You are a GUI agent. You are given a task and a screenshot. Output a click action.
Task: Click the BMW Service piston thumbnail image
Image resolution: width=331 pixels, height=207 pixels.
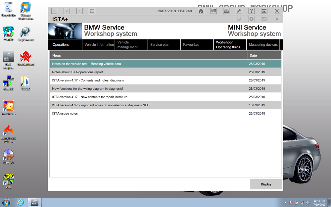tap(65, 31)
